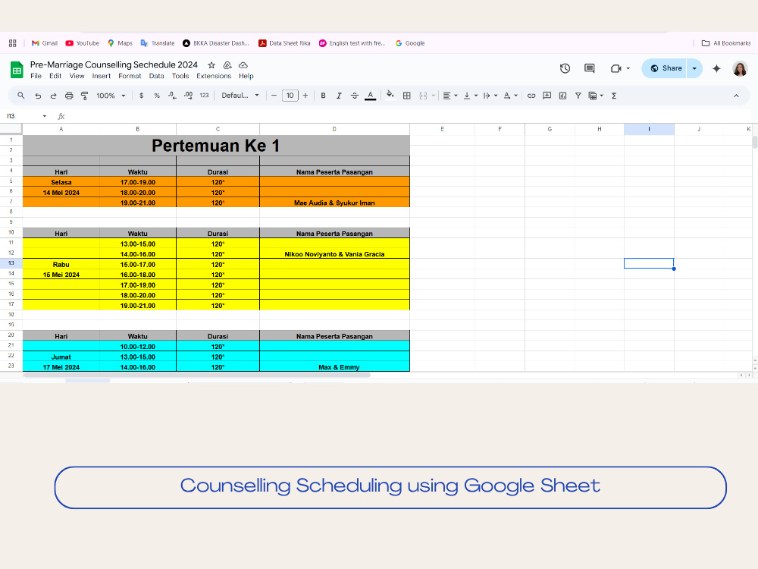Open the Edit menu
The image size is (758, 569).
tap(55, 76)
